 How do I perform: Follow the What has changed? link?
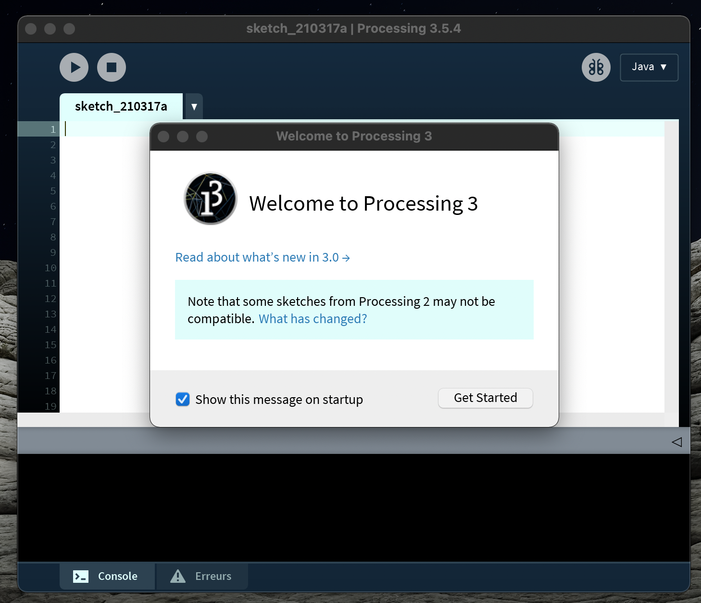click(313, 319)
